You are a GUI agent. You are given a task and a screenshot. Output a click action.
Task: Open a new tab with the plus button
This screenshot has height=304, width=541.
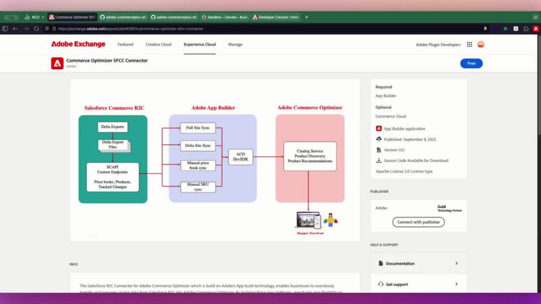click(x=307, y=17)
